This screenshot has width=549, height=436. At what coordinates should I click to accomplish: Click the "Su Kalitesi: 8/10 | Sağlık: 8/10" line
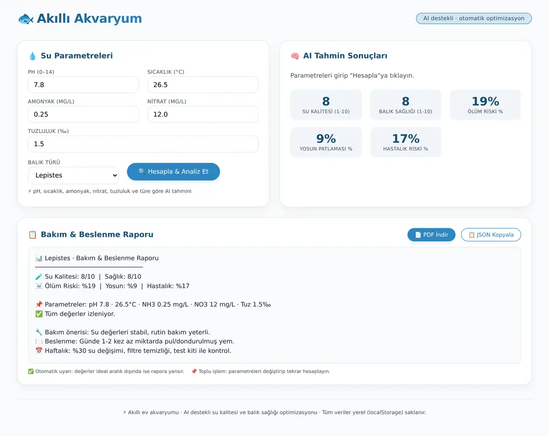pyautogui.click(x=93, y=277)
